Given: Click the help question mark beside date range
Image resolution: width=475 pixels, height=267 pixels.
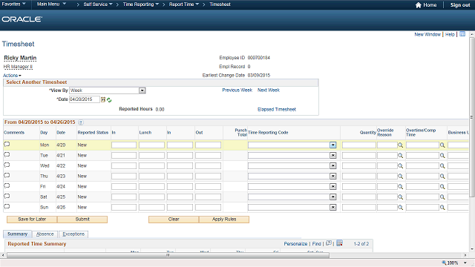Looking at the screenshot, I should (x=81, y=122).
